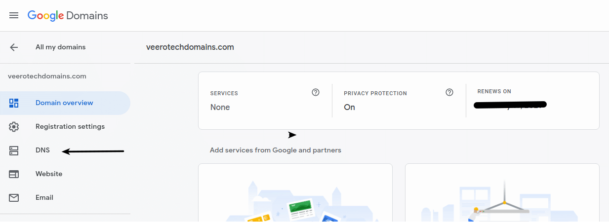
Task: Open the Services help question mark
Action: (316, 92)
